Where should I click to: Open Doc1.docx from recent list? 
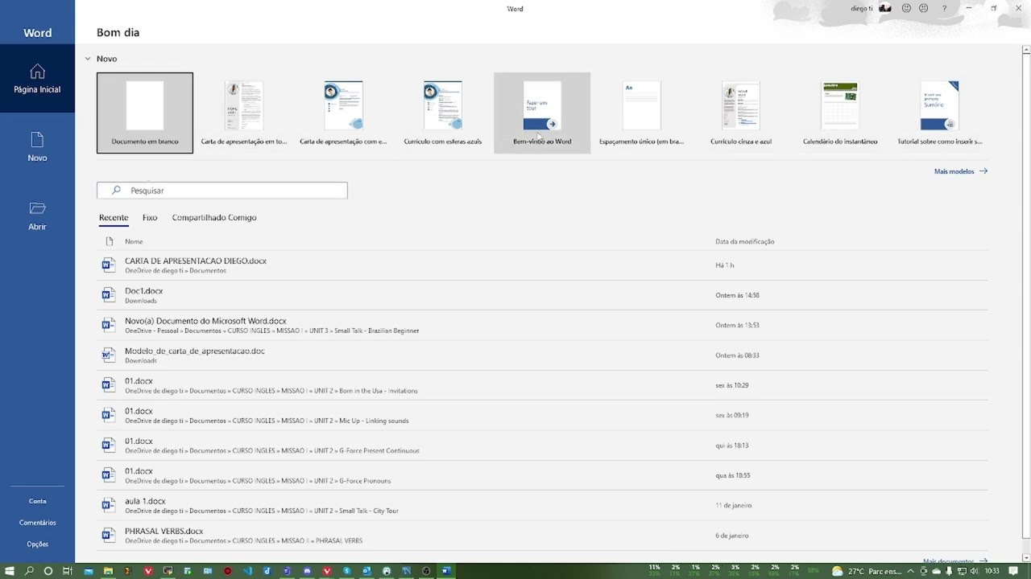point(542,295)
